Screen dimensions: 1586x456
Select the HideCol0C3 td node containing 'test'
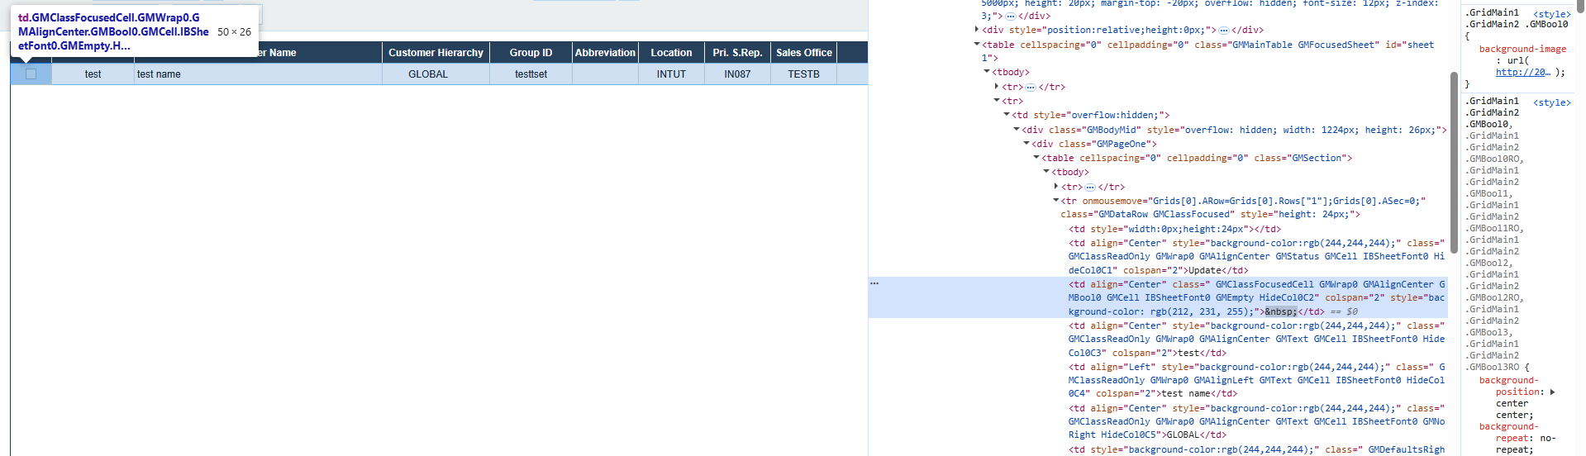click(1256, 339)
